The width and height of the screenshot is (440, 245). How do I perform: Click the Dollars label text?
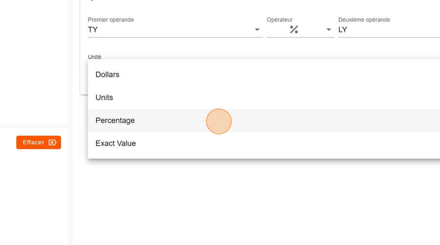(108, 75)
